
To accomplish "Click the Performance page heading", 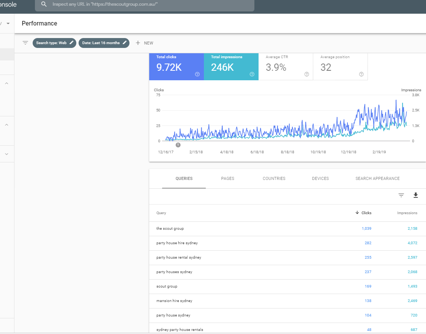I will point(39,24).
